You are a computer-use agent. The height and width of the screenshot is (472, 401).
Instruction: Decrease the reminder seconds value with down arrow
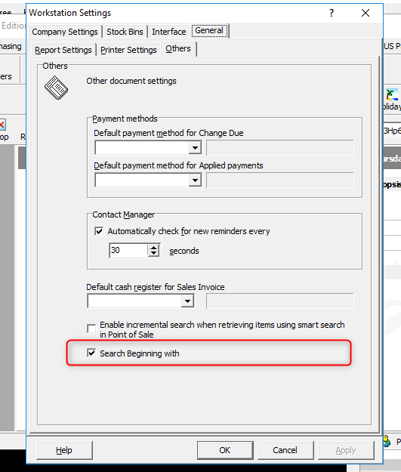154,254
